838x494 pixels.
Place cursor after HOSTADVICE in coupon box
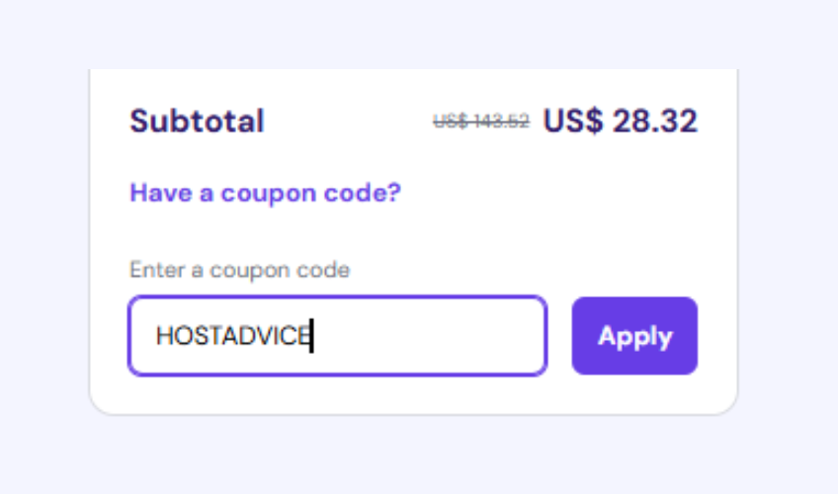click(x=311, y=337)
